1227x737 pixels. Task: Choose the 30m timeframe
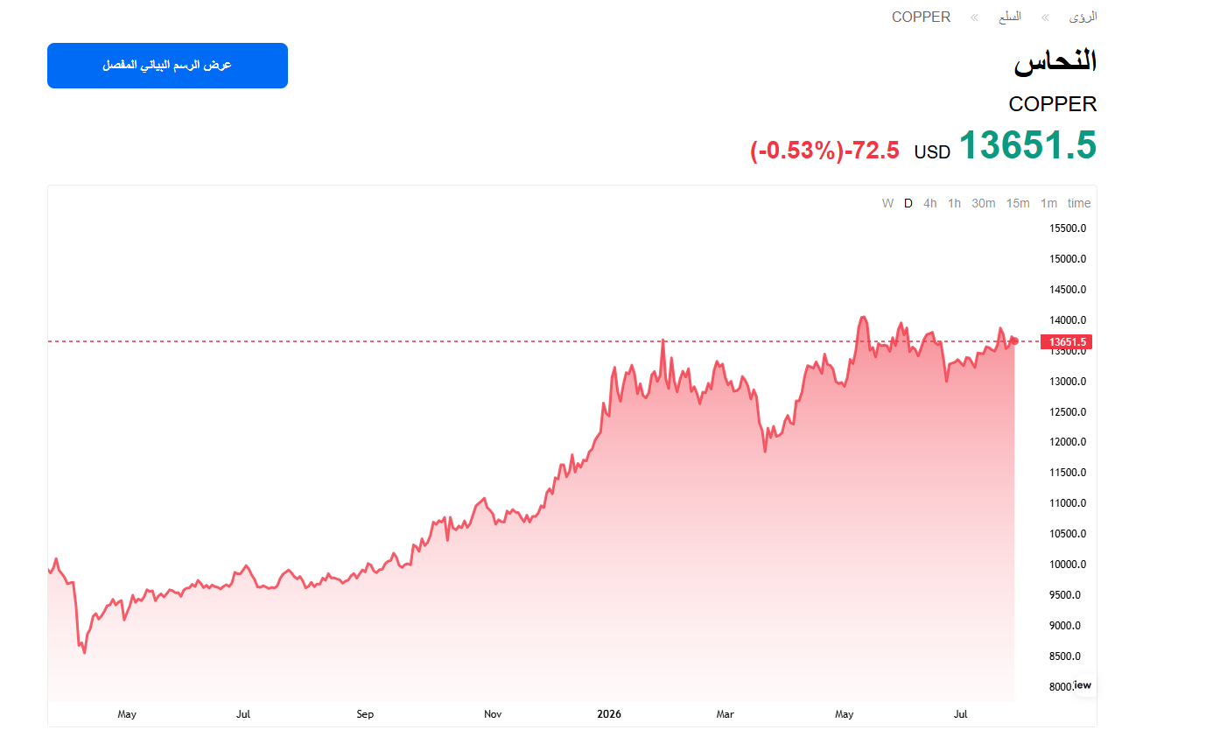click(984, 203)
